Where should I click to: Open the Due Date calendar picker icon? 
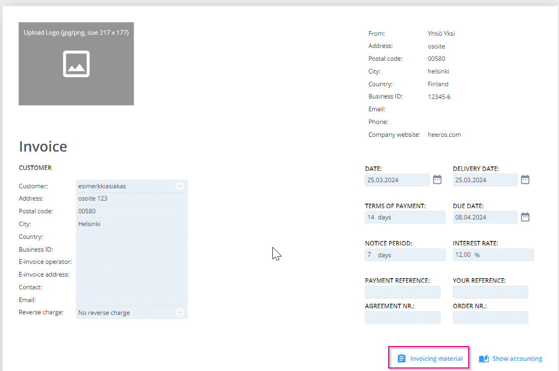(x=525, y=217)
